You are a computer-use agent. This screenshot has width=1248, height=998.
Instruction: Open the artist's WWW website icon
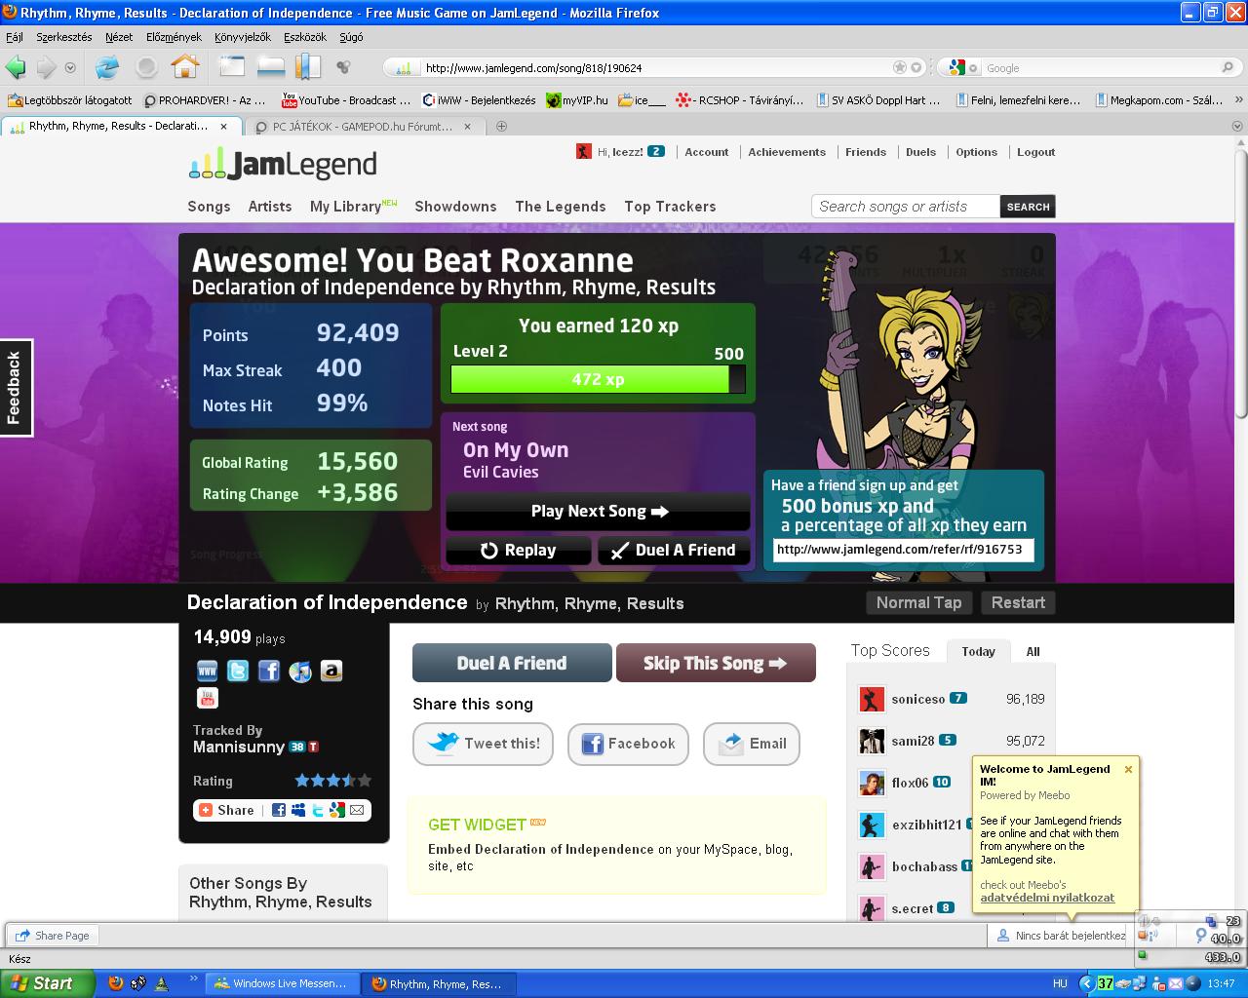point(207,671)
